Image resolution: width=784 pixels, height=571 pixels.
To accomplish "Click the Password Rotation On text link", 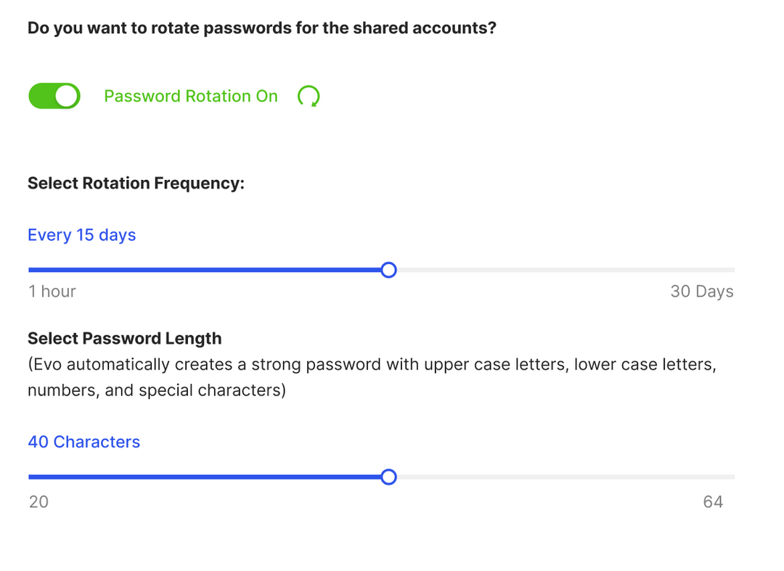I will click(190, 96).
